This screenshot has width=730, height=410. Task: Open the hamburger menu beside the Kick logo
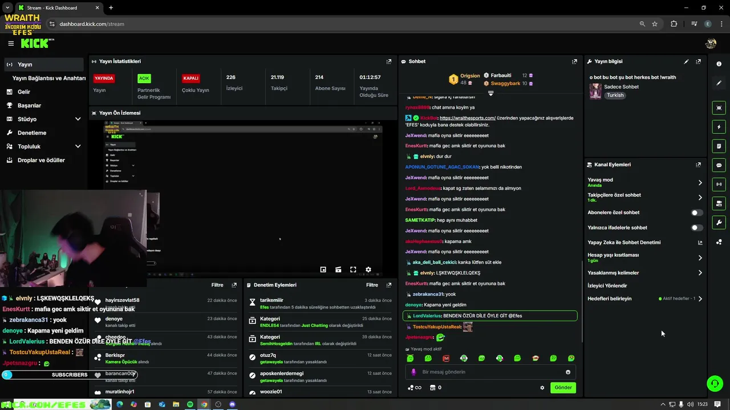click(x=11, y=43)
